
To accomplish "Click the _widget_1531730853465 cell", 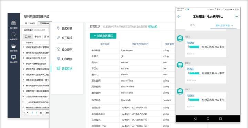I will (x=140, y=126).
